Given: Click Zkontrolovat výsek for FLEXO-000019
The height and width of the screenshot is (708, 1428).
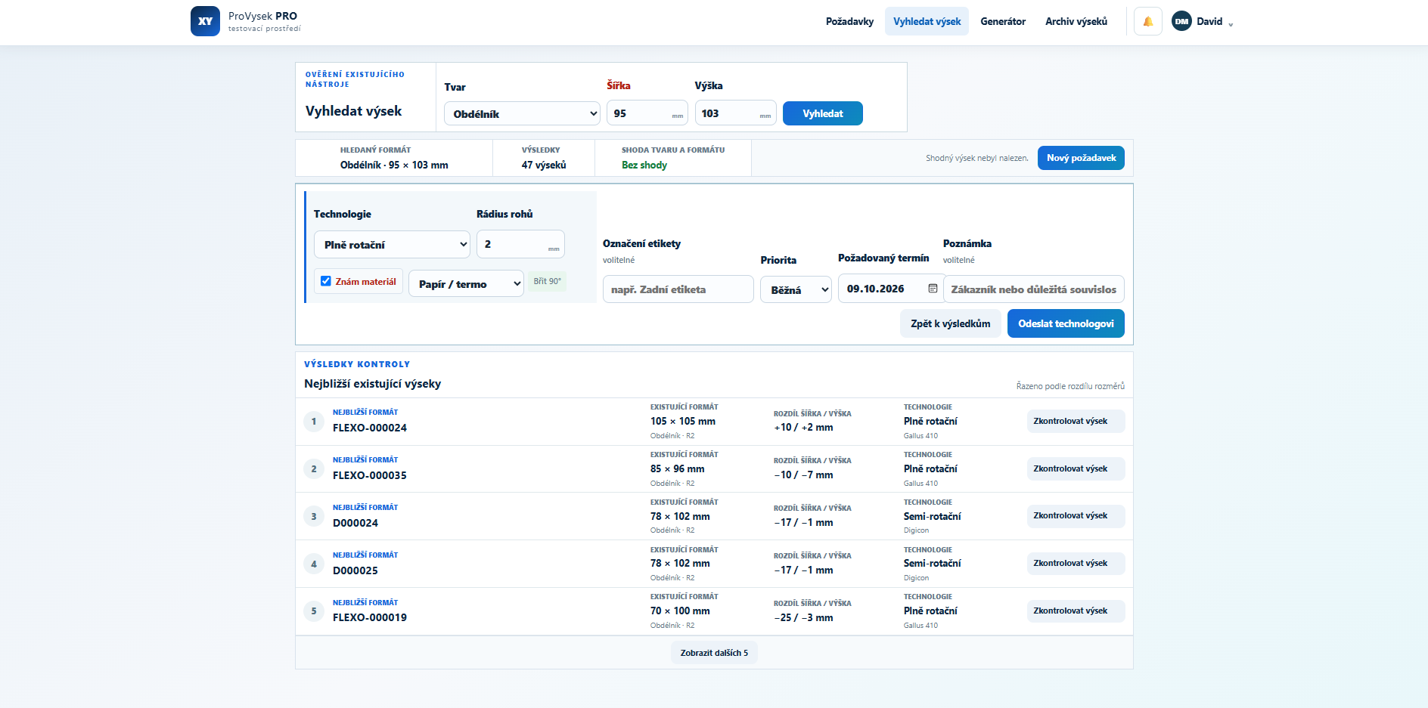Looking at the screenshot, I should (x=1076, y=611).
